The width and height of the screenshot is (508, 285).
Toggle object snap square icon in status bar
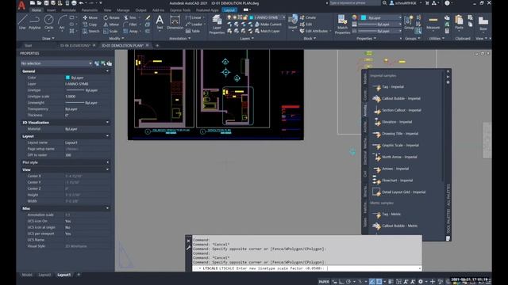click(379, 282)
